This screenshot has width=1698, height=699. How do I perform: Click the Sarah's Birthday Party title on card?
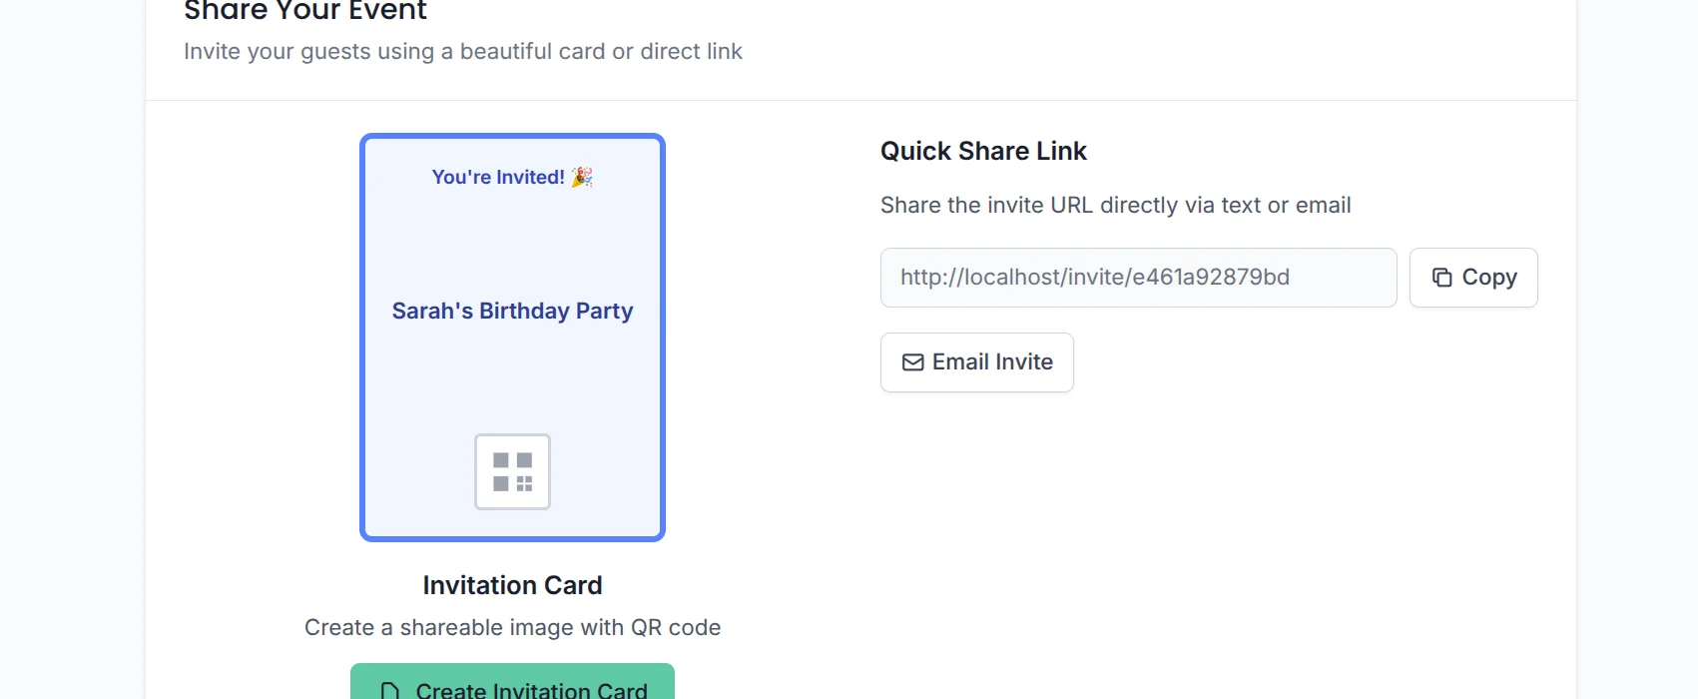(x=512, y=311)
